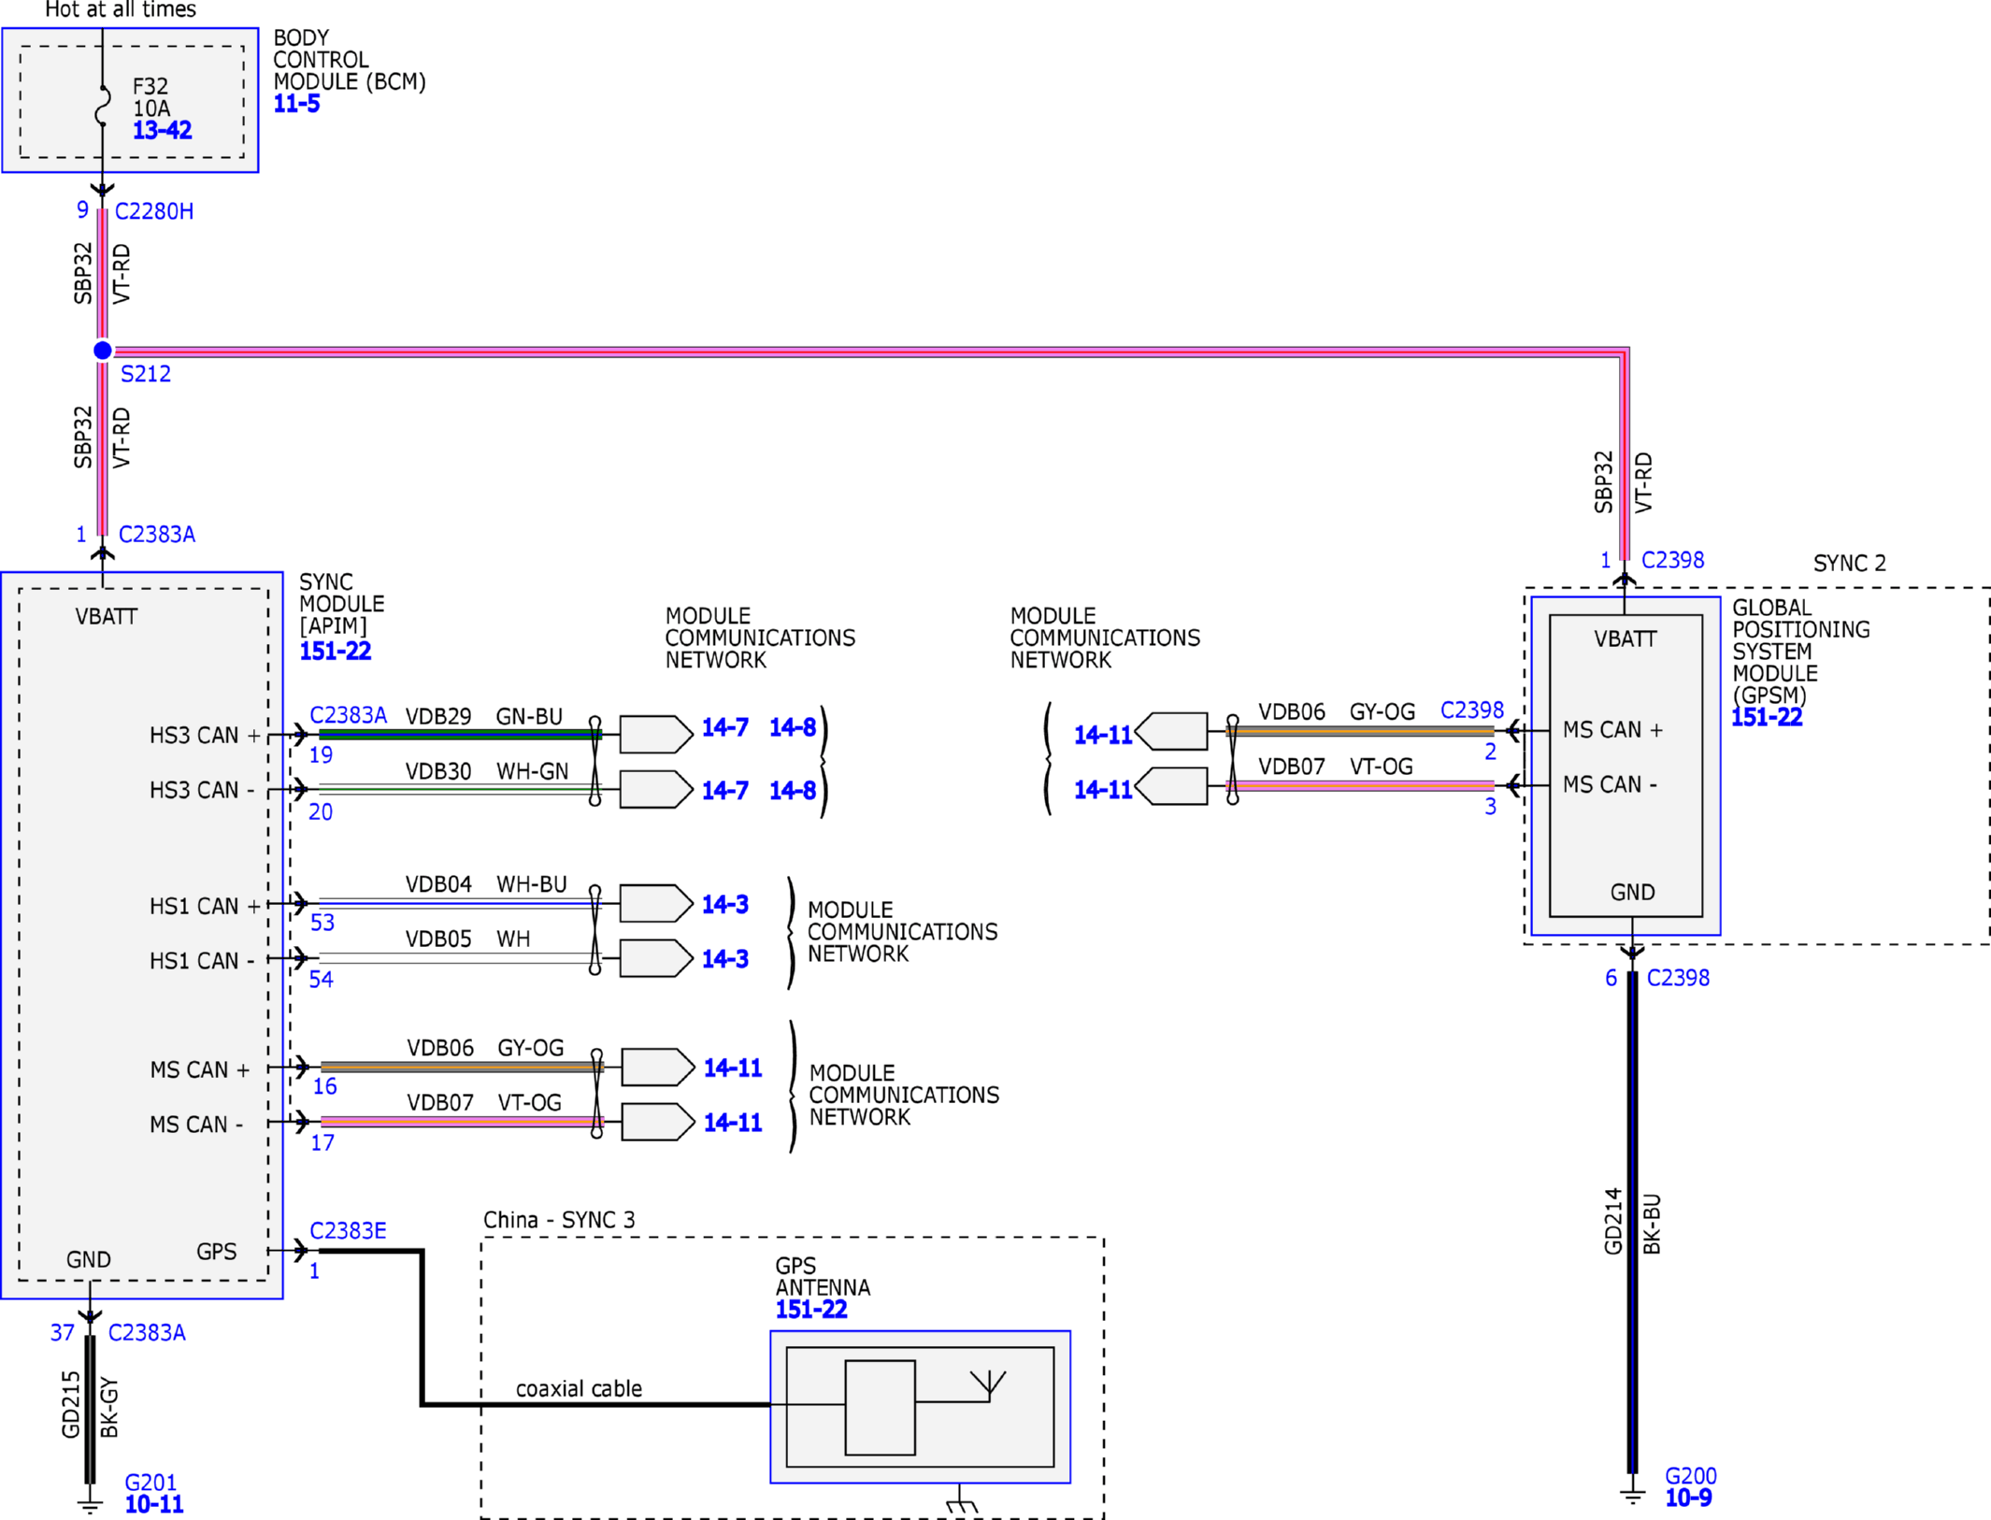Open 151-22 link under GPSM module label
1991x1520 pixels.
(x=1767, y=717)
